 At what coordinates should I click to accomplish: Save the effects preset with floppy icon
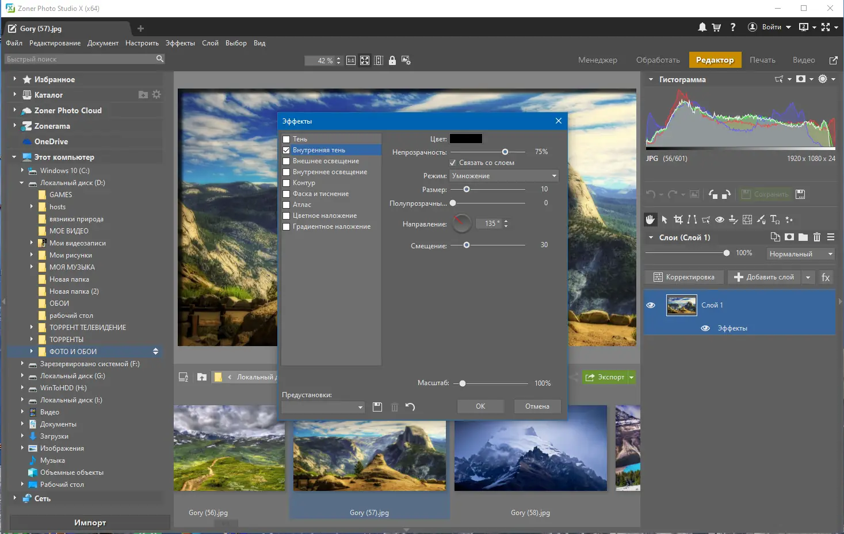377,407
